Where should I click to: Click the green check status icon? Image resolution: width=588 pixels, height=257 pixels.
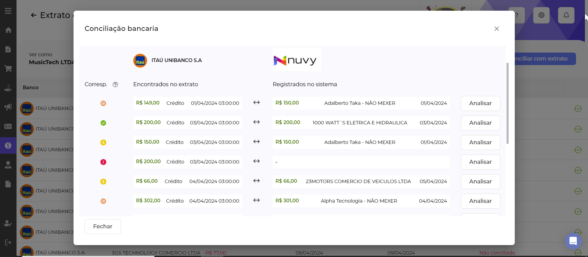pos(103,123)
